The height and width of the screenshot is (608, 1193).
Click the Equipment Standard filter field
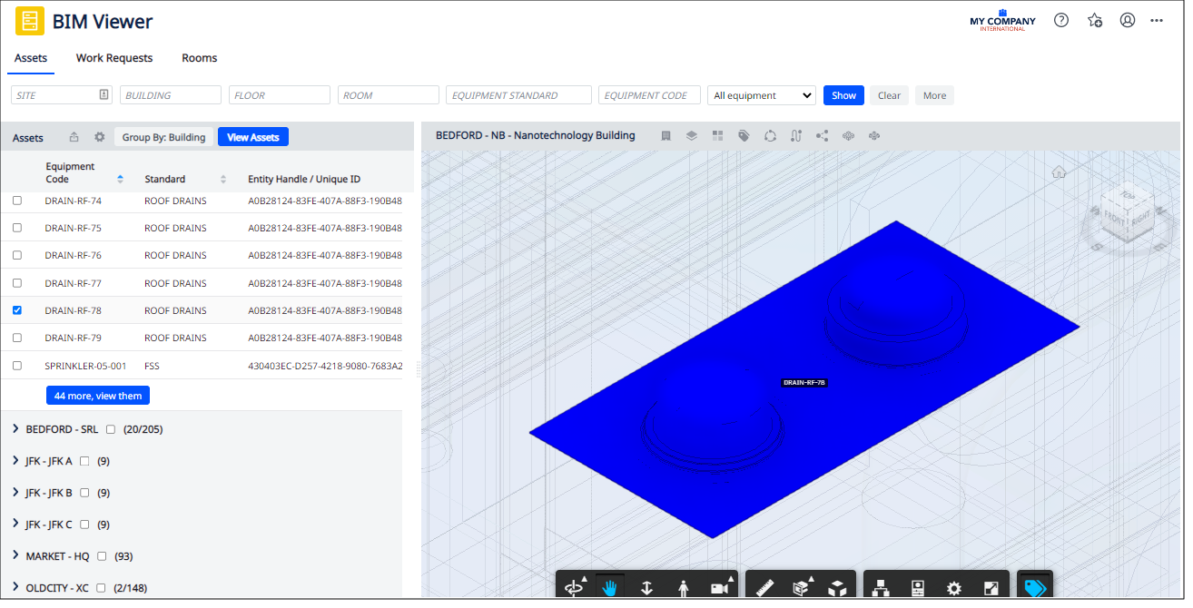point(518,95)
